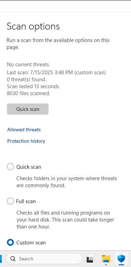Open Task View from the taskbar

pos(91,259)
